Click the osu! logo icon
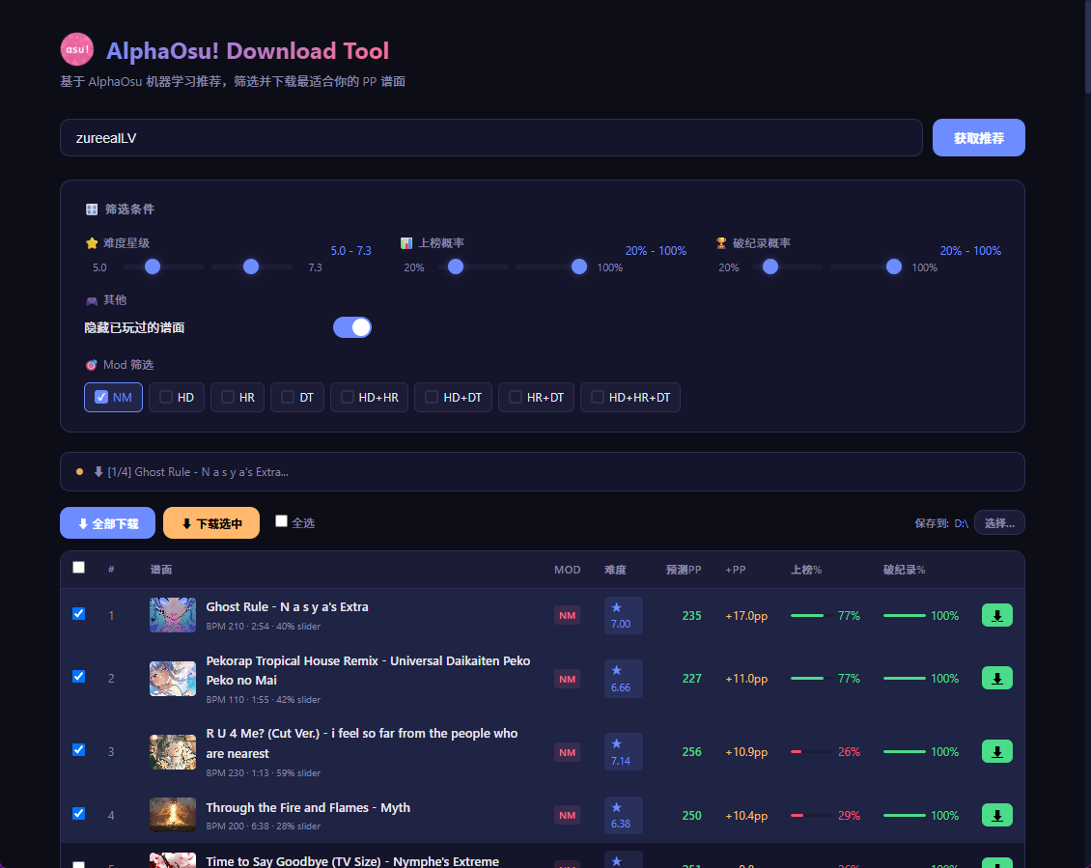Image resolution: width=1091 pixels, height=868 pixels. pyautogui.click(x=77, y=49)
